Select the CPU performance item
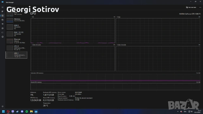The image size is (203, 114). 16,14
